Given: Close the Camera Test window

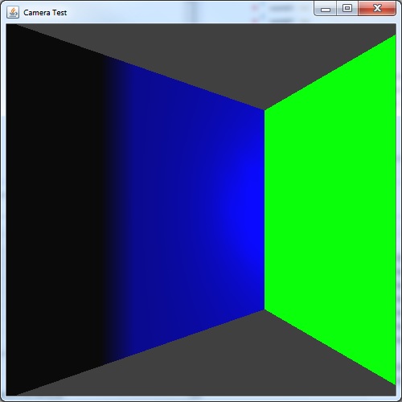Looking at the screenshot, I should 377,9.
